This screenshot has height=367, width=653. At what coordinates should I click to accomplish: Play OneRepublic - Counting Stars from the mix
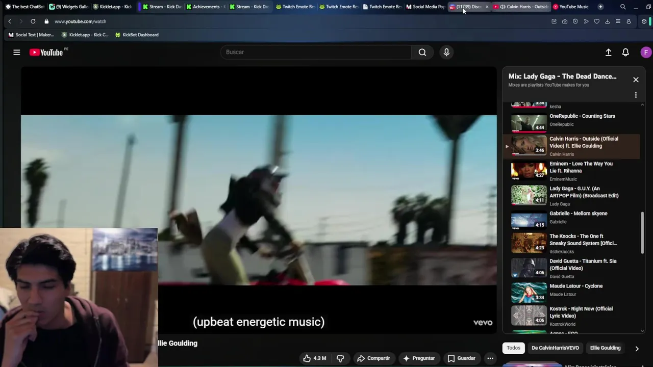tap(571, 122)
